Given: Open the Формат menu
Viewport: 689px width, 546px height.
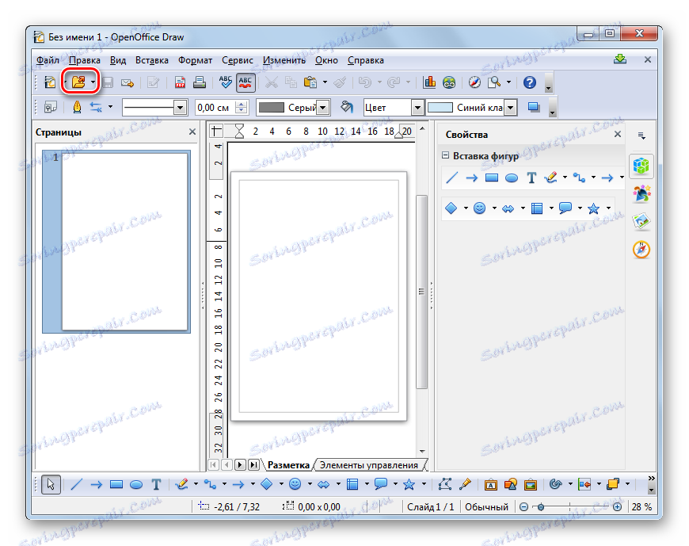Looking at the screenshot, I should coord(195,60).
